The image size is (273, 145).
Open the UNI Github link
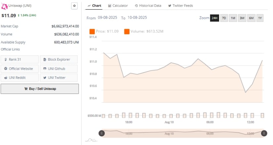(x=59, y=69)
